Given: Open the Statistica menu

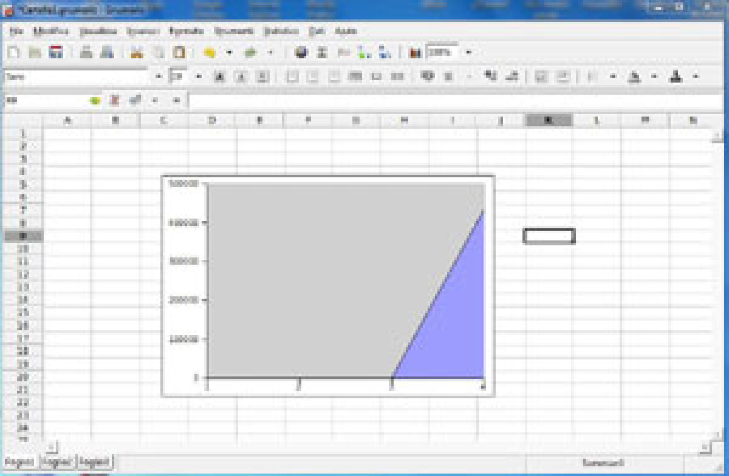Looking at the screenshot, I should coord(281,31).
